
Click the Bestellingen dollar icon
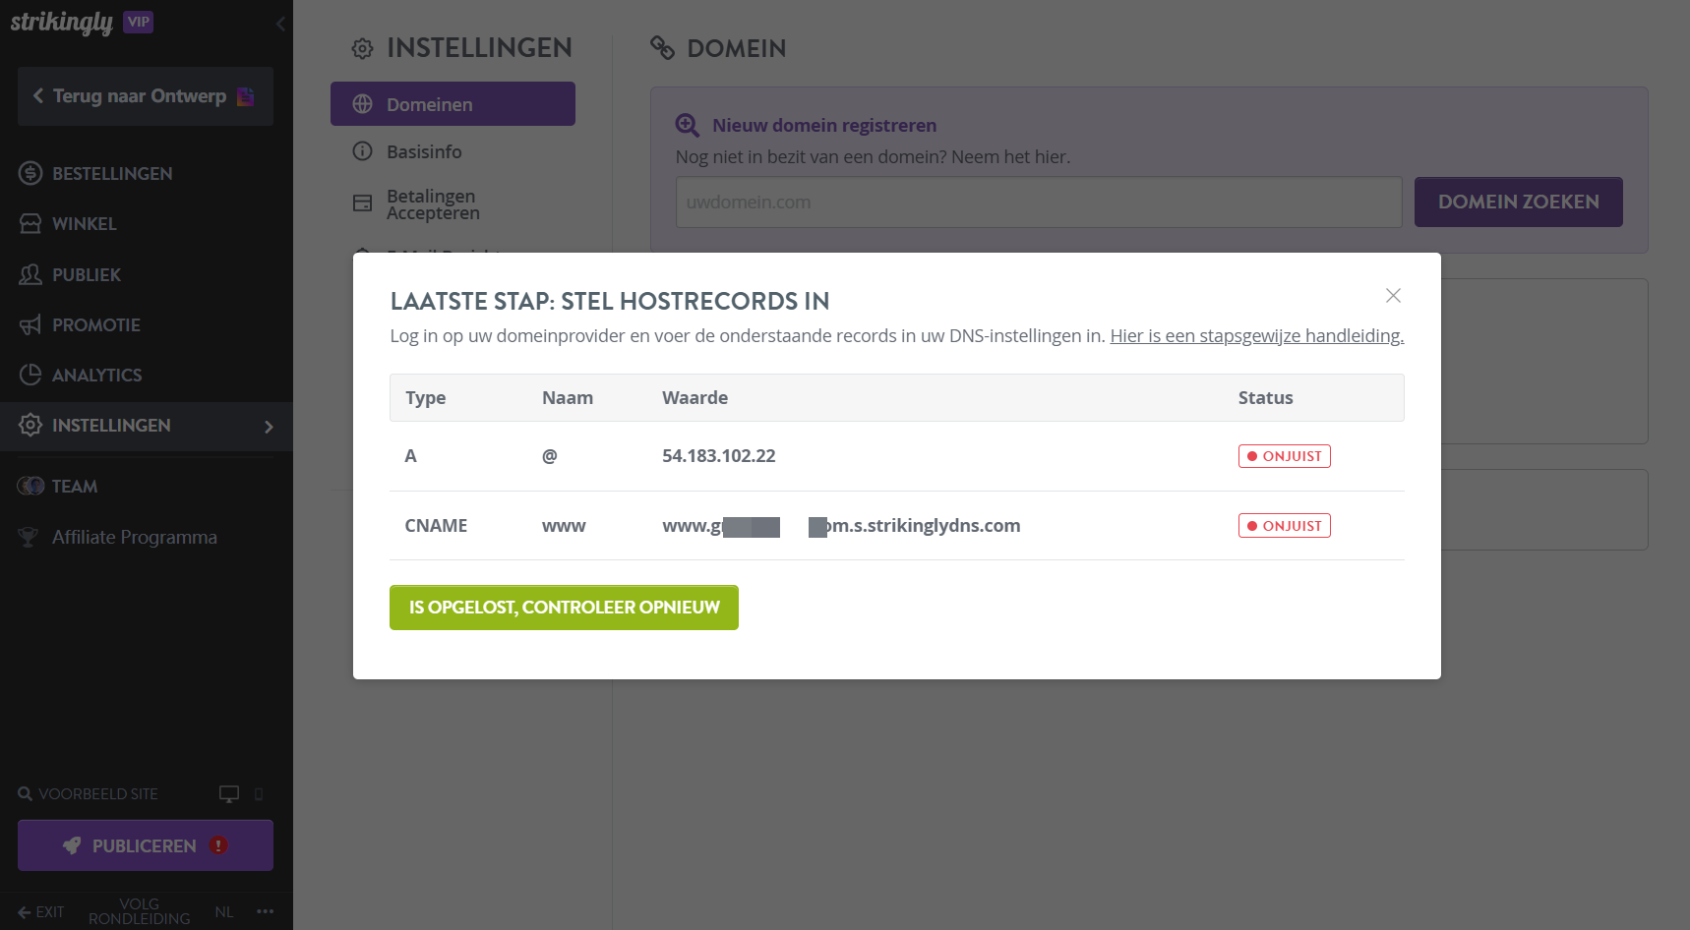pyautogui.click(x=30, y=173)
